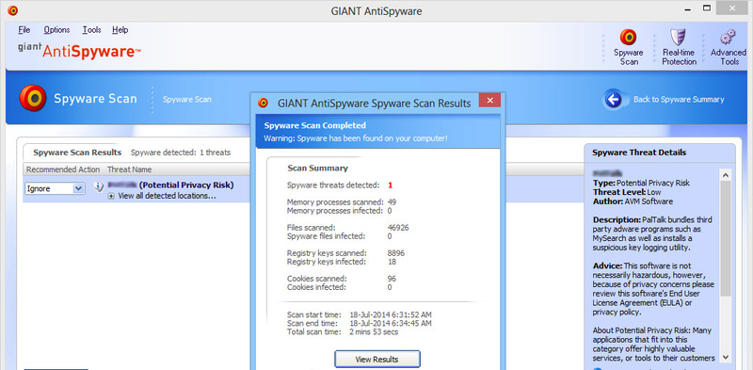
Task: Click the Threat Name column header
Action: pyautogui.click(x=129, y=169)
